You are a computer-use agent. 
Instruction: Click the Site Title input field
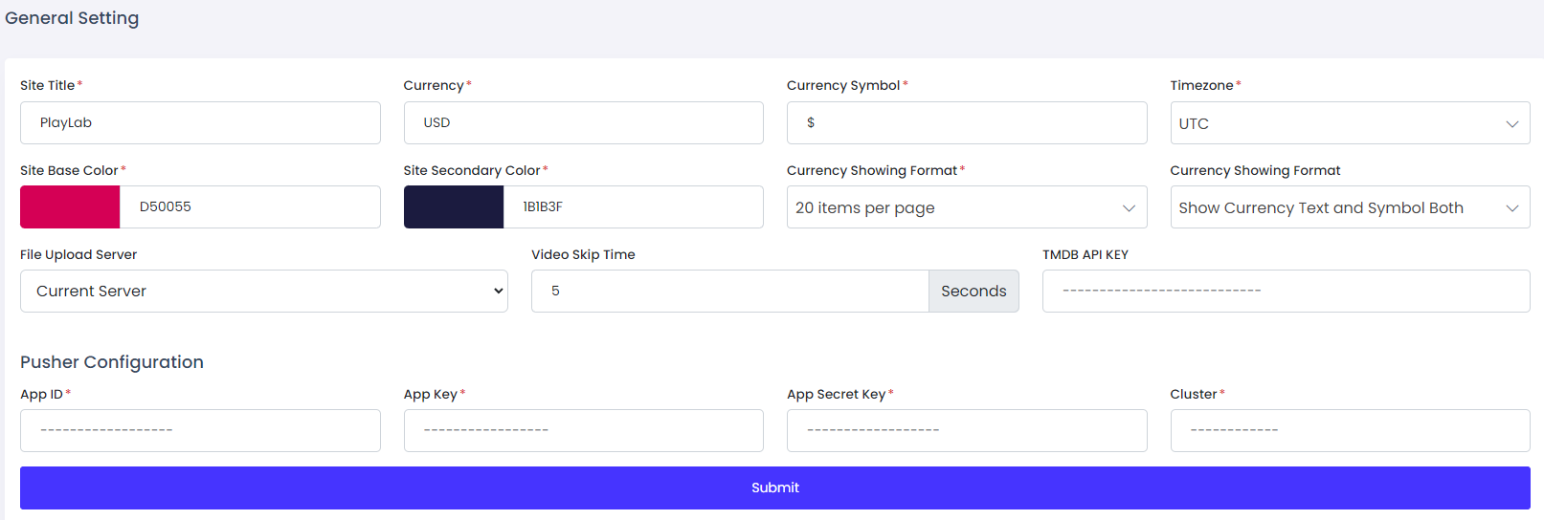(x=200, y=123)
